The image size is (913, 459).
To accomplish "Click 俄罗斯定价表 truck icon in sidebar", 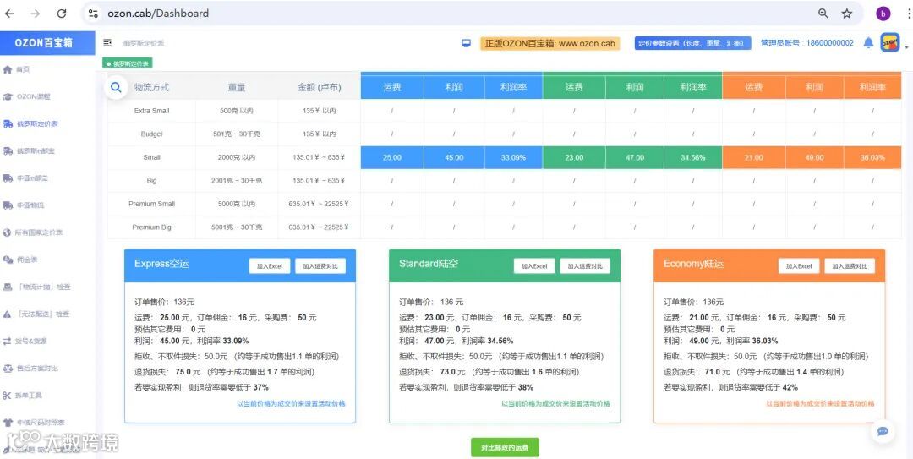I will [x=8, y=123].
